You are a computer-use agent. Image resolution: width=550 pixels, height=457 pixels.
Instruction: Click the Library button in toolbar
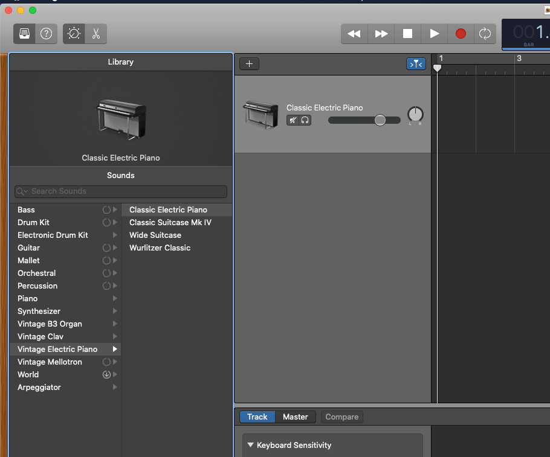24,34
